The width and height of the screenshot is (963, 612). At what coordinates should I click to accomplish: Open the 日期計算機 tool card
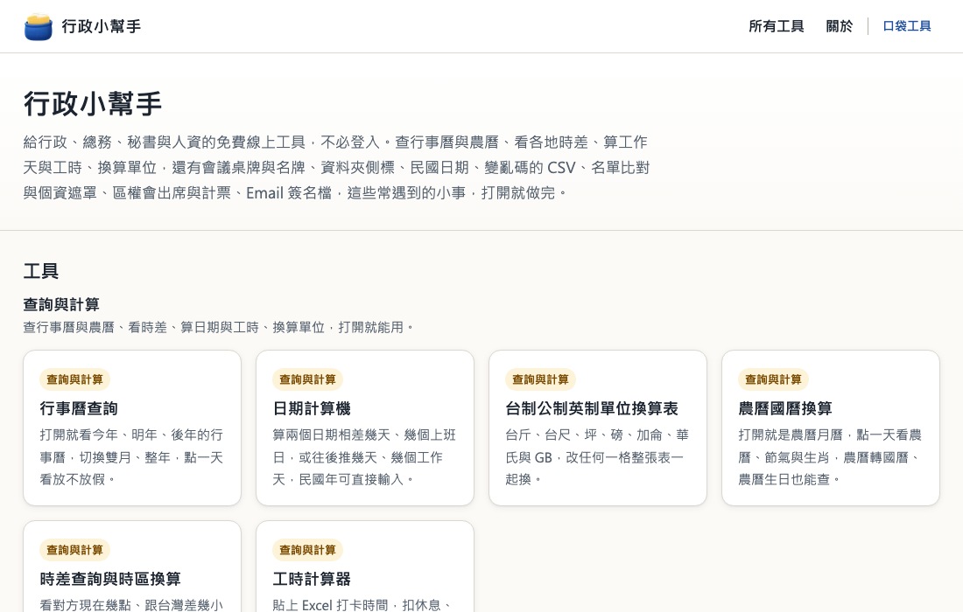[365, 428]
